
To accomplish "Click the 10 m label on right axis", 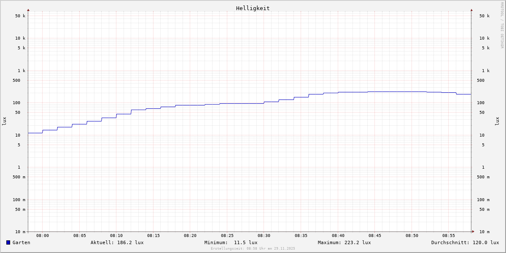I will (484, 232).
